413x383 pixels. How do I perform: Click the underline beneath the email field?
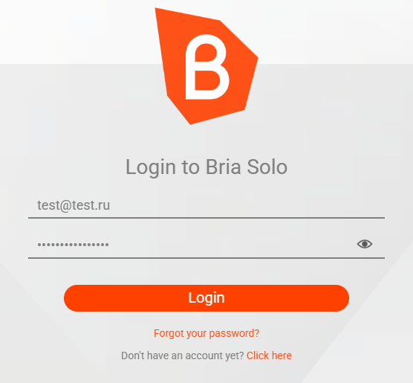coord(206,218)
